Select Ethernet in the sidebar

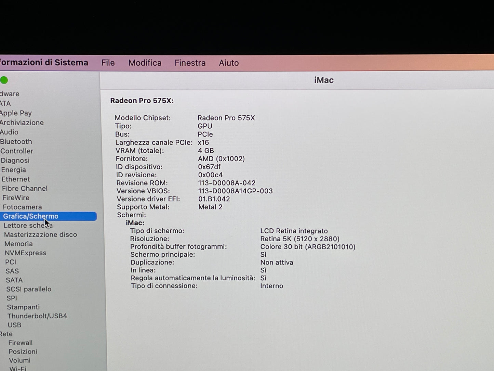[x=16, y=179]
